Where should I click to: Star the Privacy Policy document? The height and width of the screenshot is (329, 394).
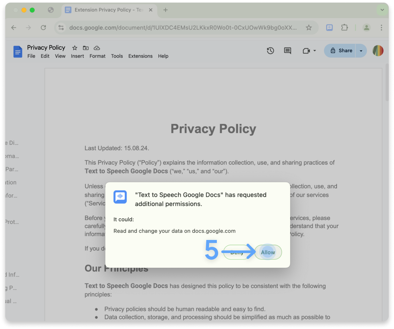74,48
